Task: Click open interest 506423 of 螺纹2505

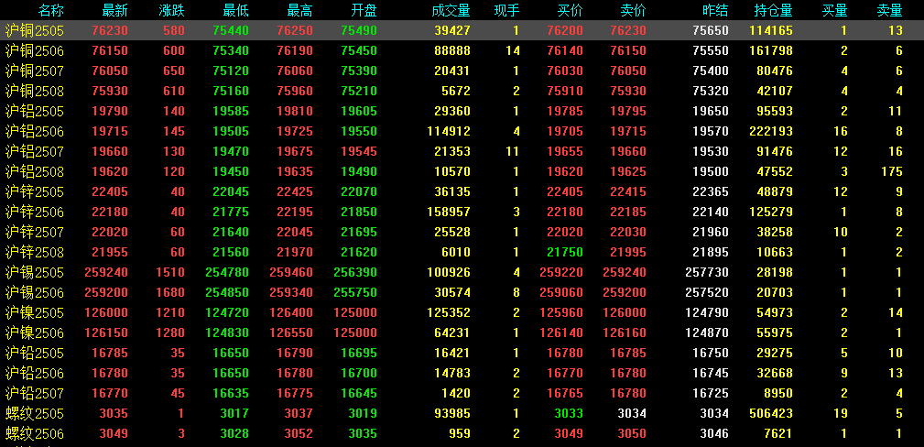Action: point(771,413)
